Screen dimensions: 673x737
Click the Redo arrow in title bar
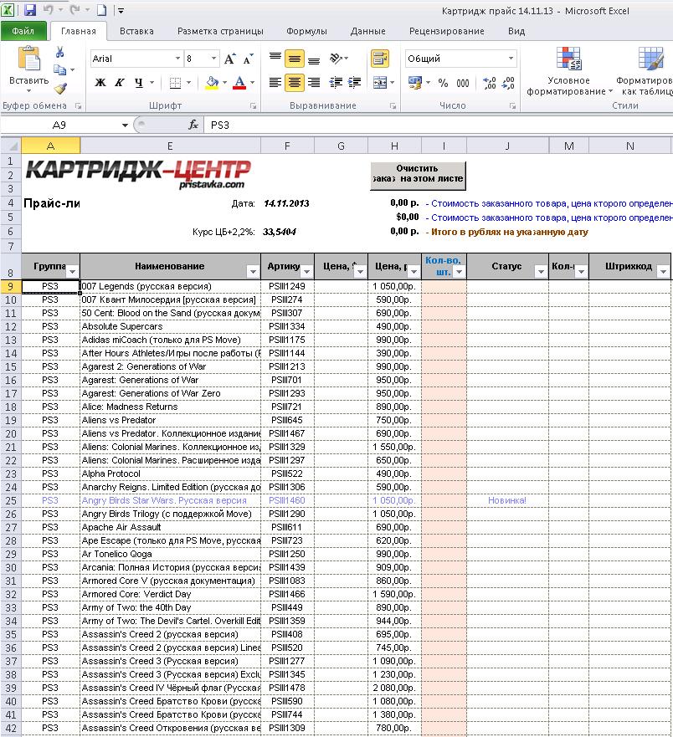pyautogui.click(x=74, y=9)
